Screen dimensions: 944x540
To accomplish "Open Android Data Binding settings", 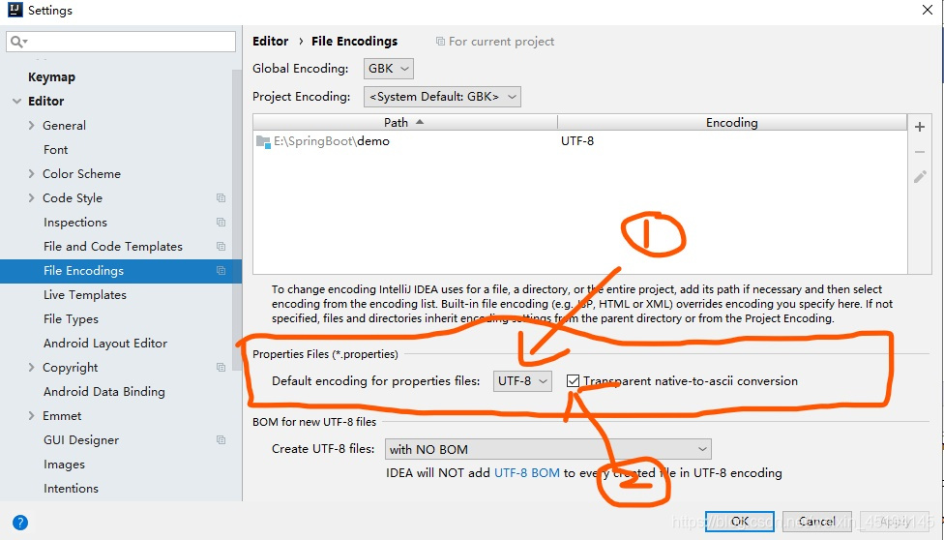I will point(104,392).
